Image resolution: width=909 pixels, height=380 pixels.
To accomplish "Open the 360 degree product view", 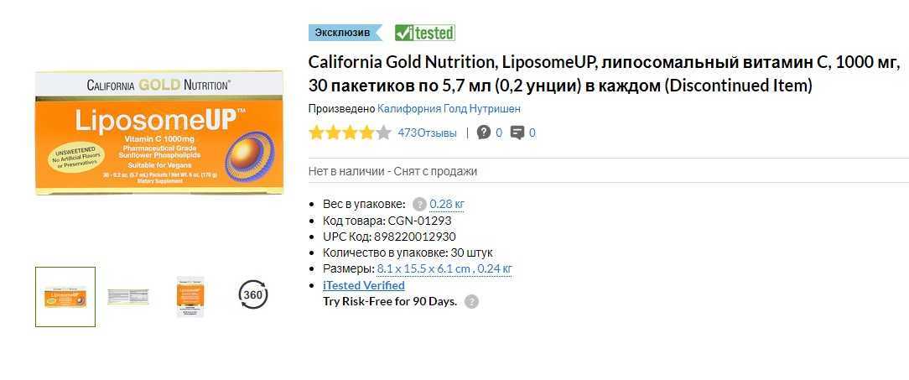I will click(253, 295).
